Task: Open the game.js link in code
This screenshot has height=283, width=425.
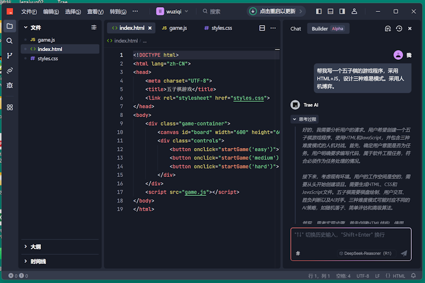Action: tap(195, 192)
